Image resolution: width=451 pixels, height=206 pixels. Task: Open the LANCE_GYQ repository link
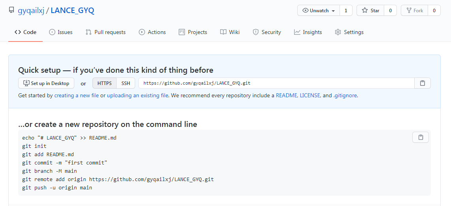click(x=72, y=11)
